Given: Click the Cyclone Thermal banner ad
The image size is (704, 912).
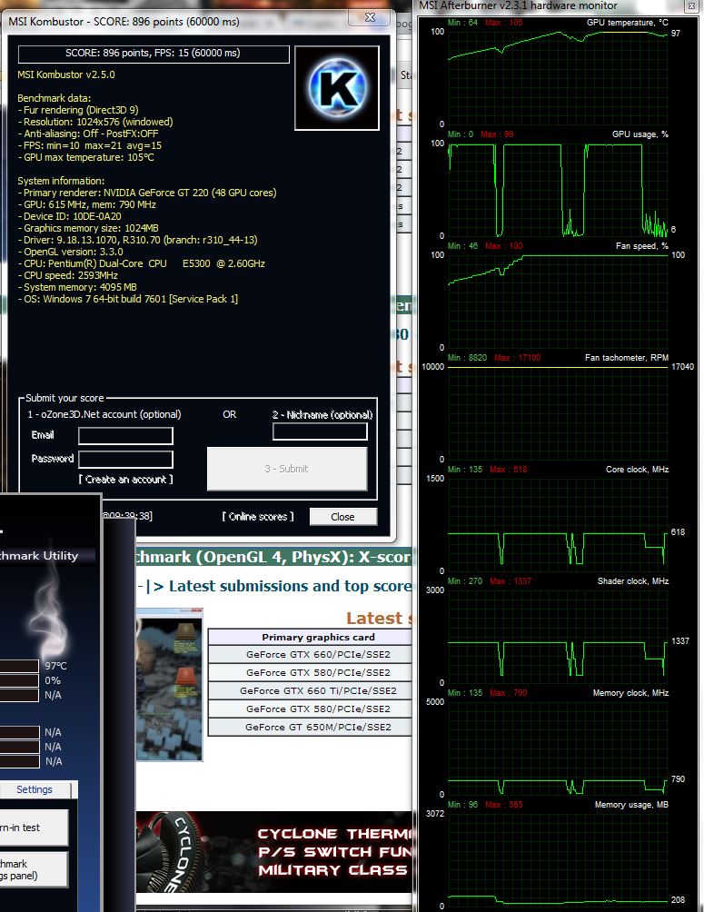Looking at the screenshot, I should pyautogui.click(x=274, y=852).
